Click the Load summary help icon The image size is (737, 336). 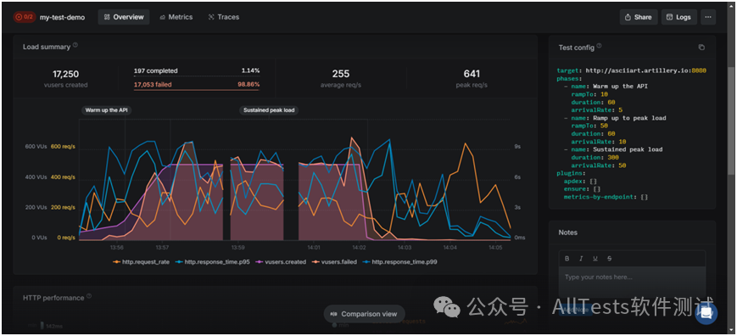point(75,46)
